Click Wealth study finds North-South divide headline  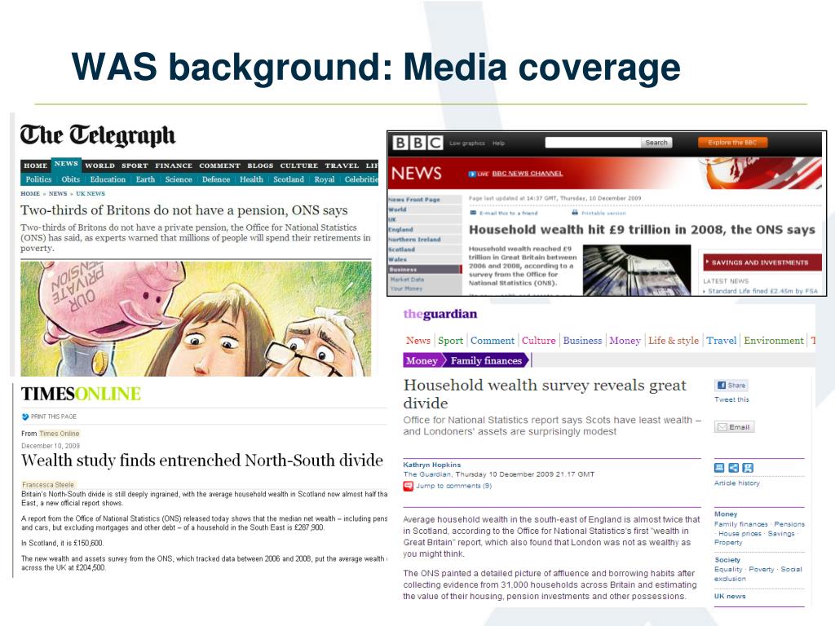[x=202, y=461]
